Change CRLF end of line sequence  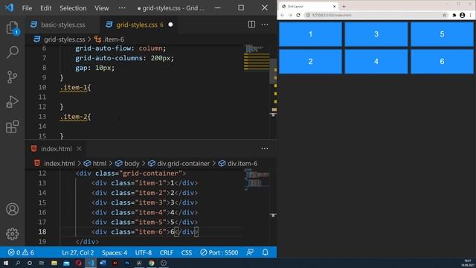(167, 252)
